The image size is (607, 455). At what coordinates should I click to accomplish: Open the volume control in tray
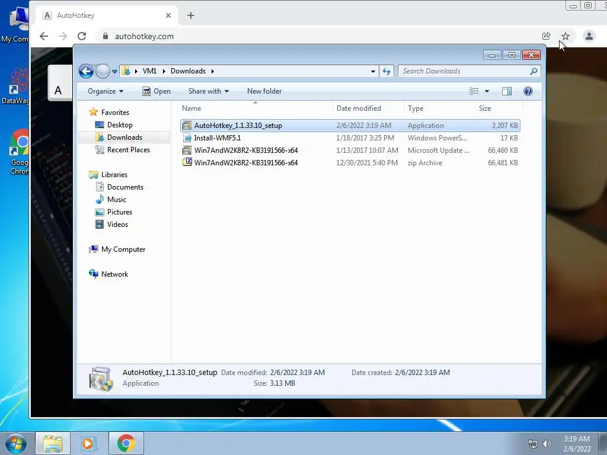[547, 444]
